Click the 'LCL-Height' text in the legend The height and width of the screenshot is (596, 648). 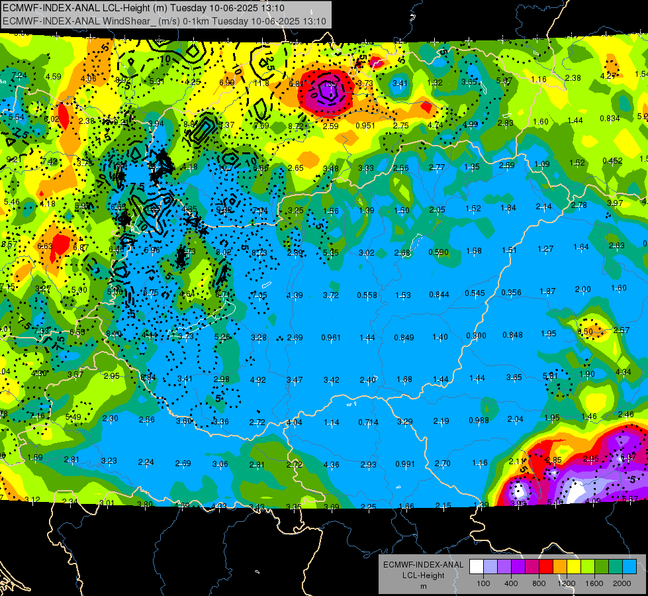click(423, 575)
